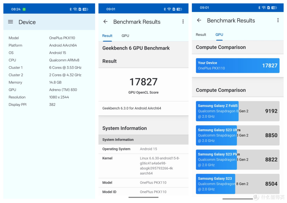
Task: Tap the back arrow on the right Benchmark Results screen
Action: pyautogui.click(x=199, y=20)
